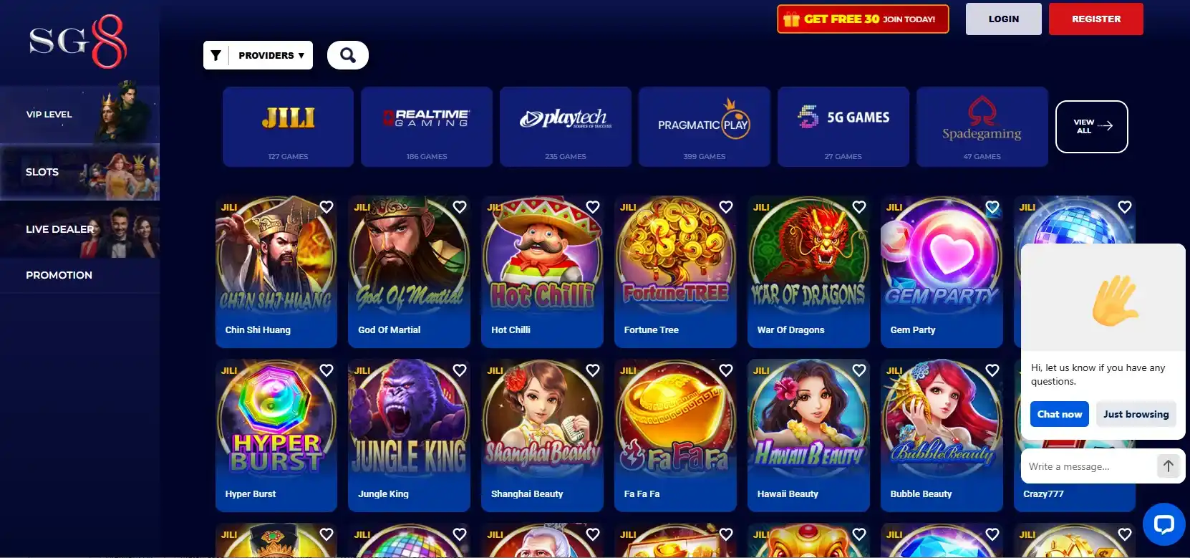1190x558 pixels.
Task: Click the Register button
Action: pos(1095,19)
